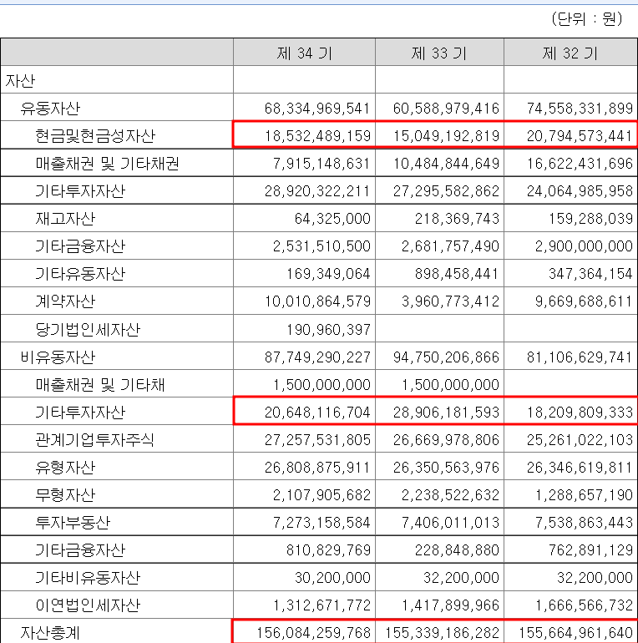
Task: Click total value 156,084,259,768
Action: tap(314, 633)
